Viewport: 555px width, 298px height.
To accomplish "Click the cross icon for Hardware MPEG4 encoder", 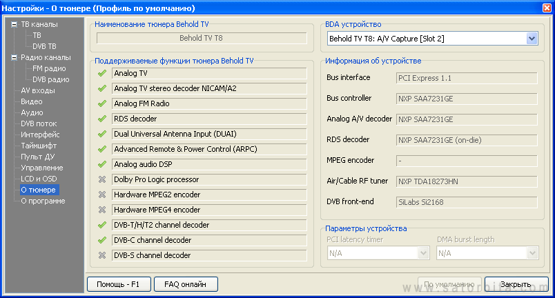I will [x=102, y=210].
